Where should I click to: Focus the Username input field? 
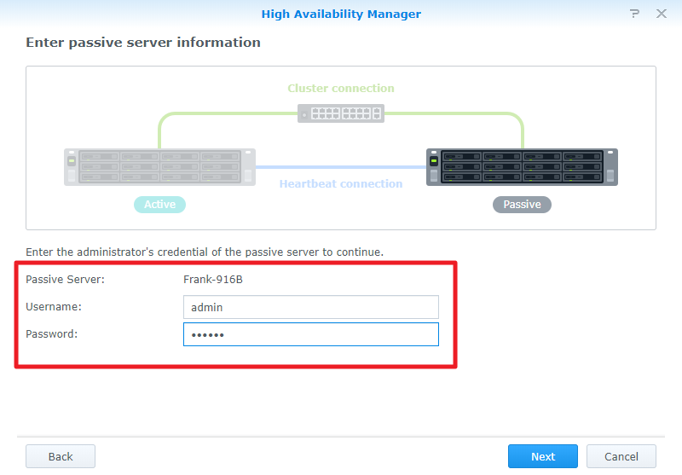coord(310,307)
